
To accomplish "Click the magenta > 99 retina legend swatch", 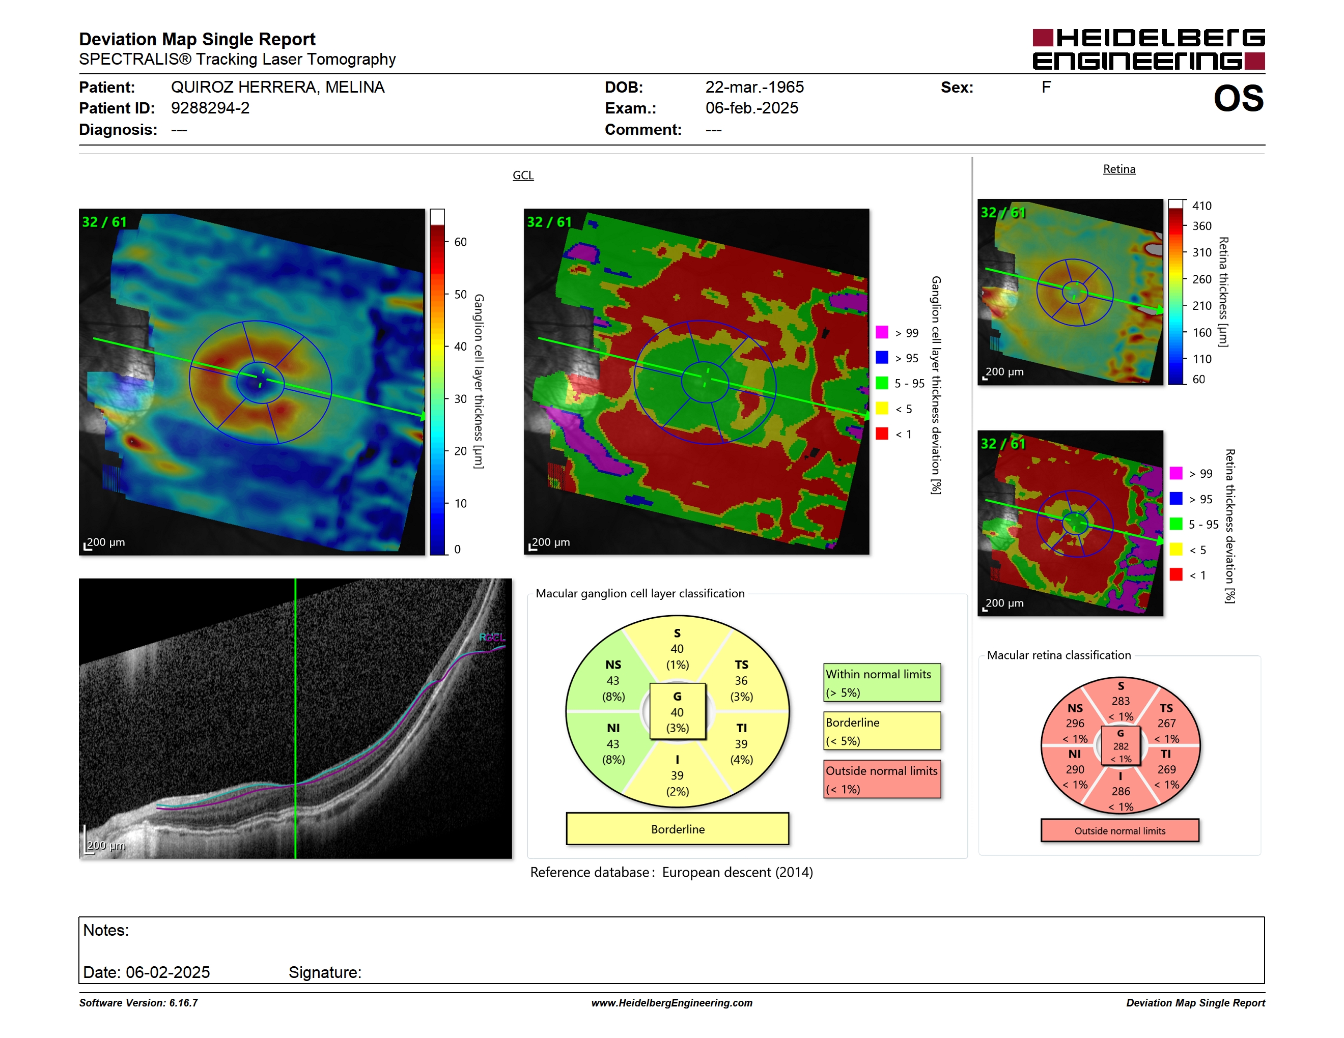I will point(1176,473).
